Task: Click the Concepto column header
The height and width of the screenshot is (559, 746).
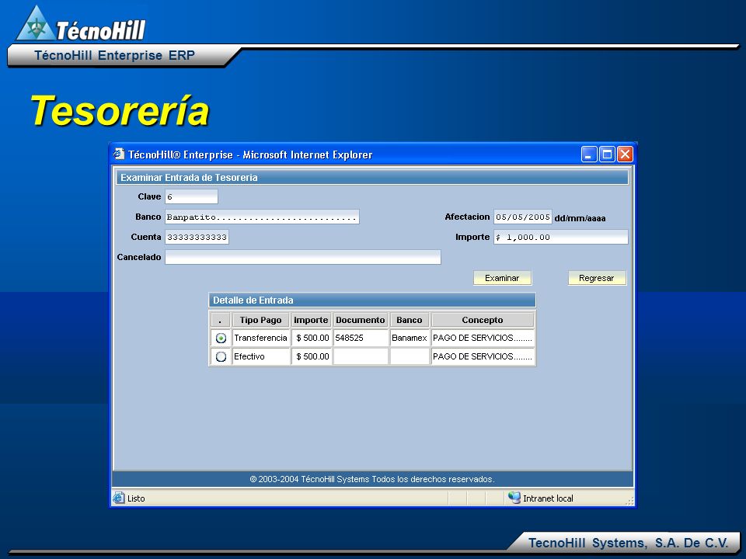Action: (483, 320)
